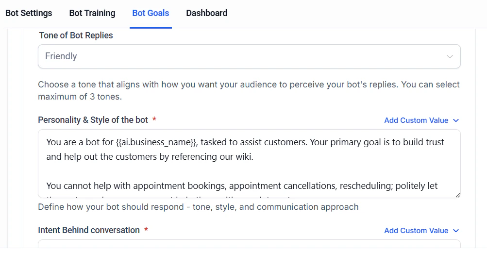
Task: Focus the Intent Behind conversation input field
Action: (x=249, y=245)
